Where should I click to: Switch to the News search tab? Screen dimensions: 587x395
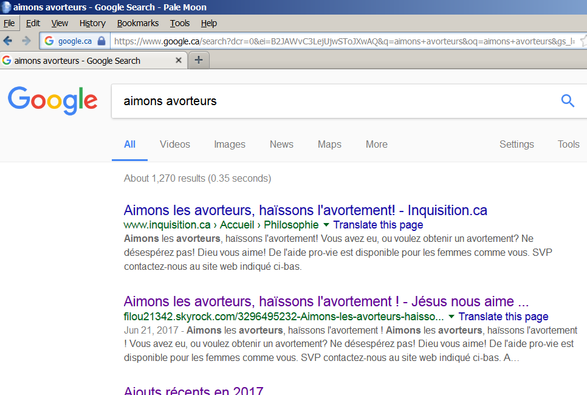tap(281, 144)
